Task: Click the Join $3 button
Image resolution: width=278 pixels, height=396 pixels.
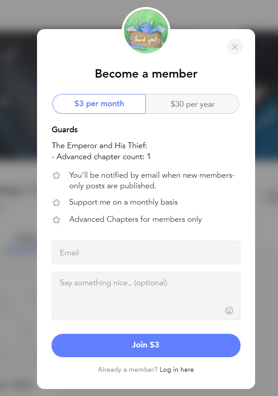Action: pos(146,345)
